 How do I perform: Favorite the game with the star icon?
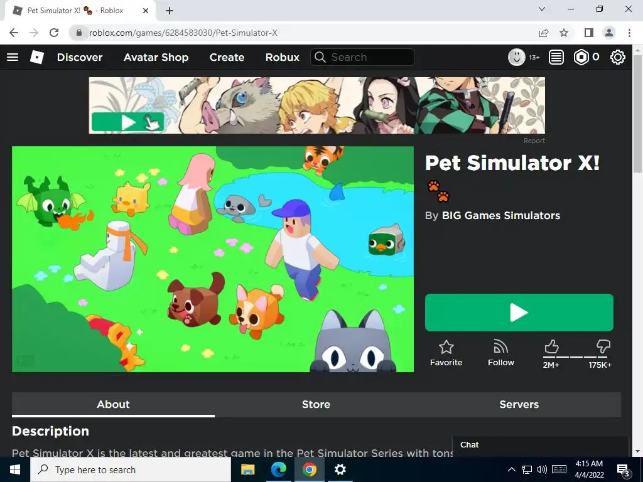(x=446, y=347)
